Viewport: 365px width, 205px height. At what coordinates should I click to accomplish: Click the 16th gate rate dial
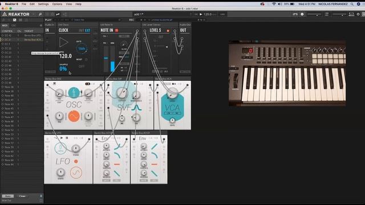pos(82,48)
